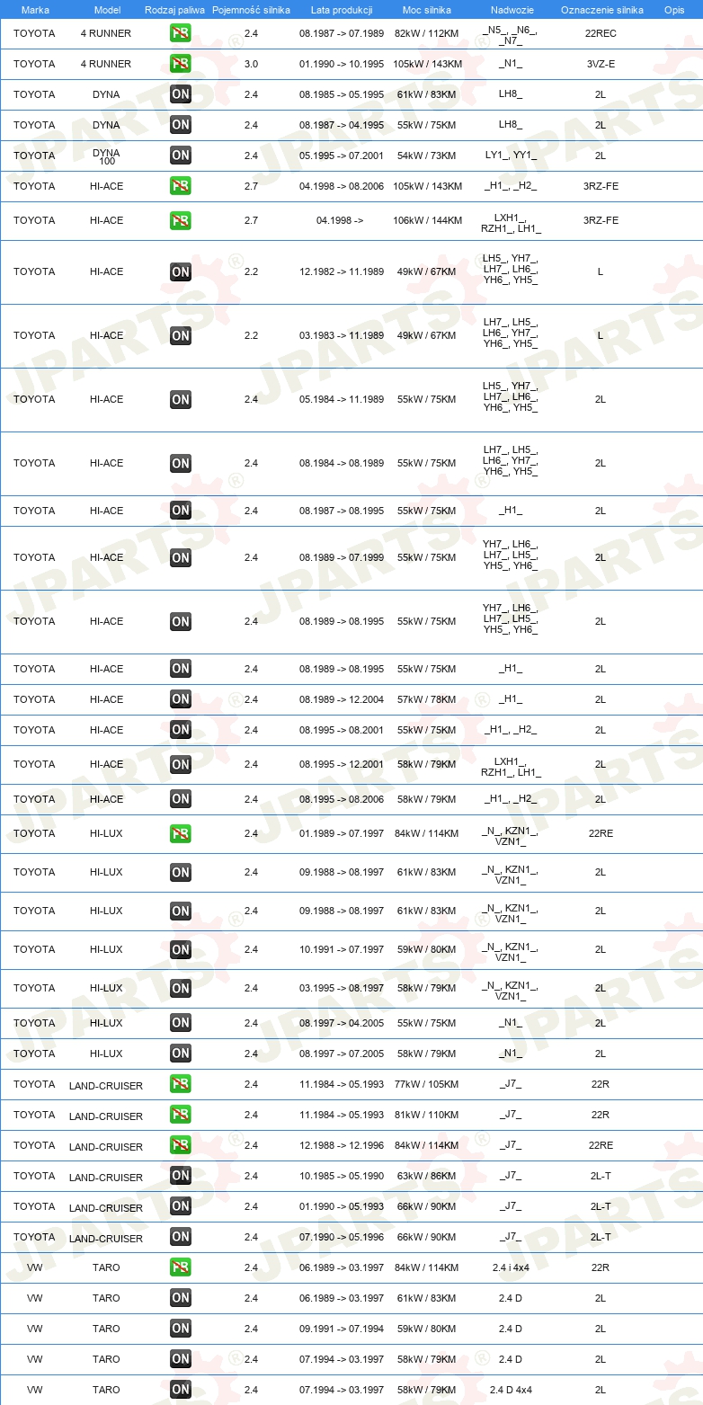Click the 2.4 i 4x4 body cell

pos(512,1267)
